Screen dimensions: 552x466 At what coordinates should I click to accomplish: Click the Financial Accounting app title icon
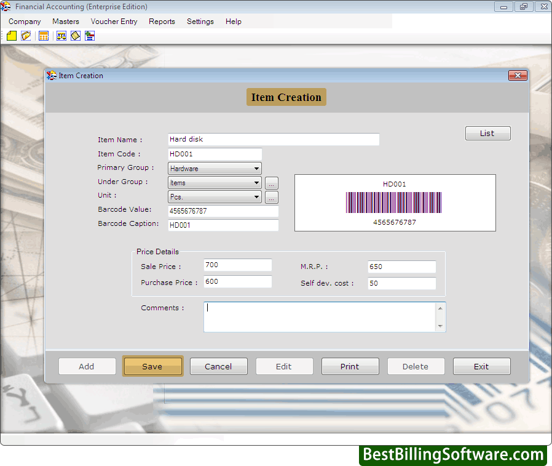[6, 6]
